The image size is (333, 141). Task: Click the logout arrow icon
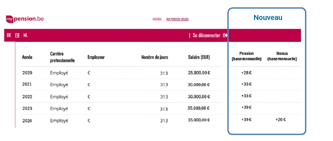pyautogui.click(x=225, y=35)
